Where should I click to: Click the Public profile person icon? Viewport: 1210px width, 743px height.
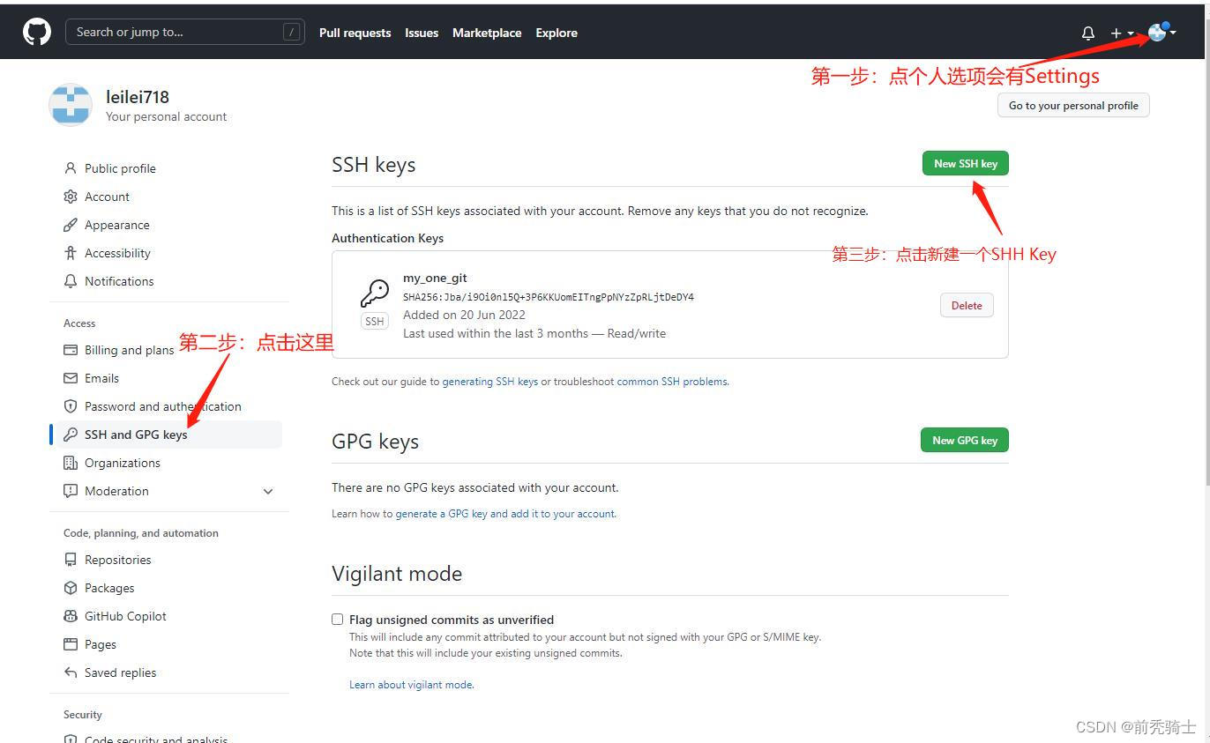(x=71, y=168)
